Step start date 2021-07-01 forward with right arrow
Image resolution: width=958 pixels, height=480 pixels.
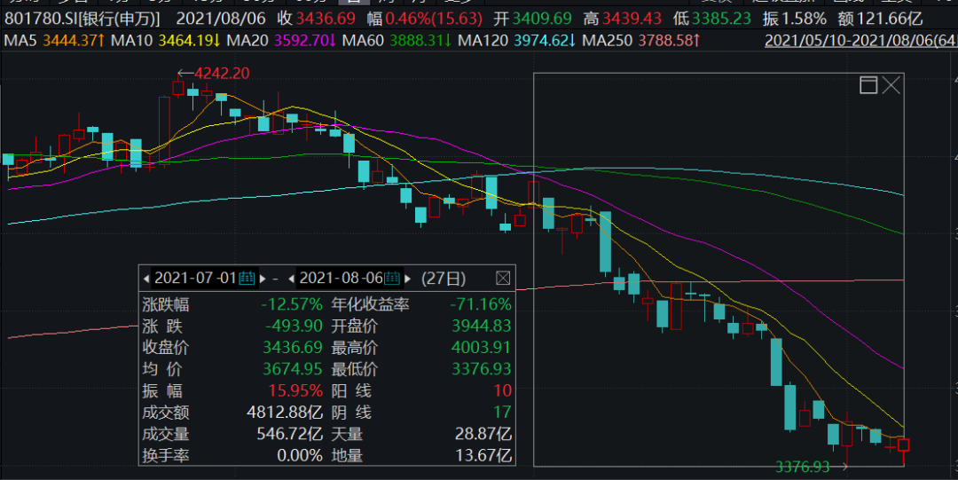[262, 278]
